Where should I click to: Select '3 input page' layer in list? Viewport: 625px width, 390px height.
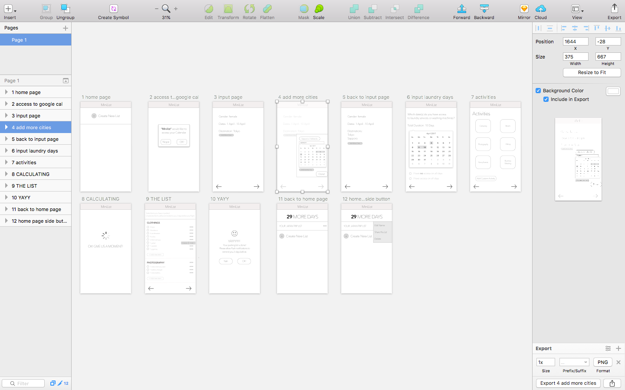coord(26,116)
